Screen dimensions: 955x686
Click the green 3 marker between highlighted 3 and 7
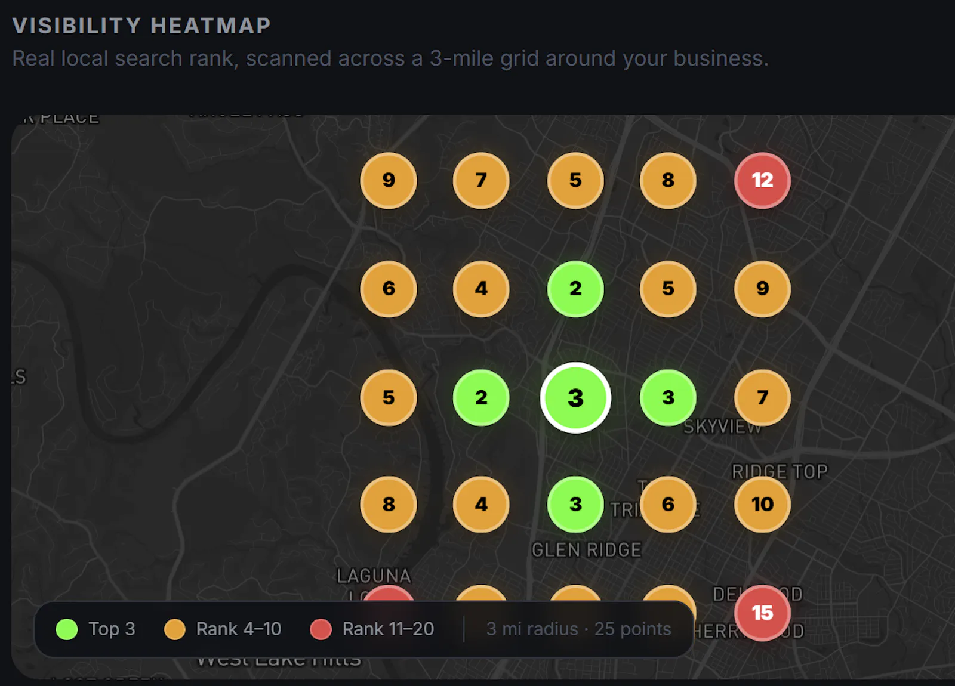668,397
